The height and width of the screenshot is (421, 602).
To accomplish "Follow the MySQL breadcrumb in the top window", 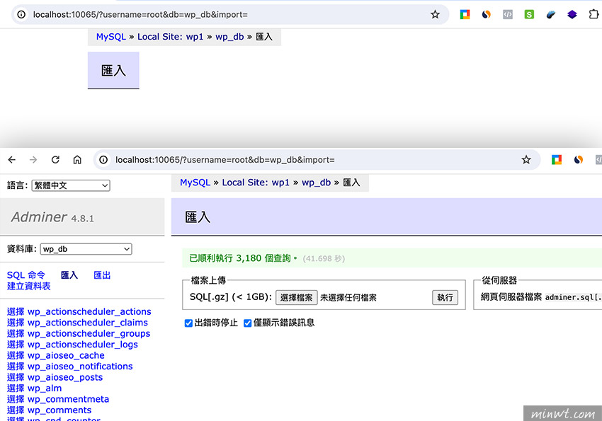I will coord(111,37).
